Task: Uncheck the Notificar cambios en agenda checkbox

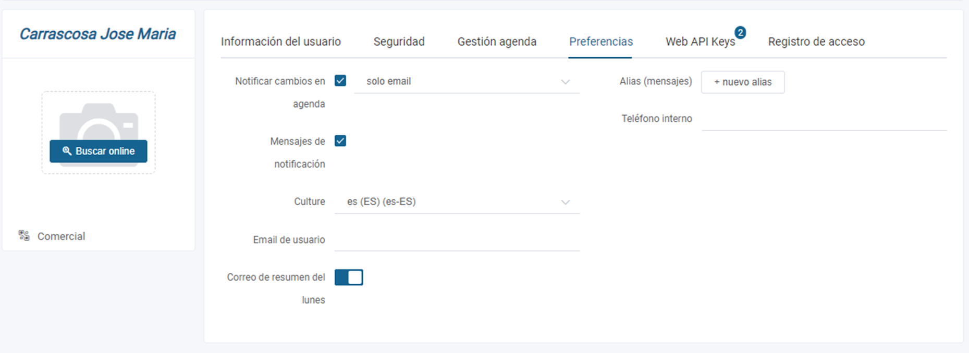Action: (340, 81)
